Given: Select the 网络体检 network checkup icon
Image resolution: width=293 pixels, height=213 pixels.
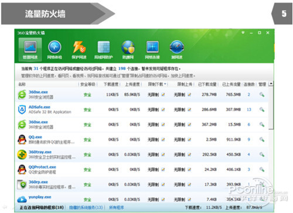Looking at the screenshot, I should [54, 50].
